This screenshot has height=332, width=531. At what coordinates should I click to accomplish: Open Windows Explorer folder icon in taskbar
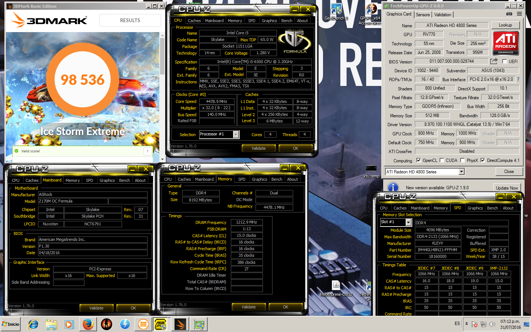click(x=51, y=325)
